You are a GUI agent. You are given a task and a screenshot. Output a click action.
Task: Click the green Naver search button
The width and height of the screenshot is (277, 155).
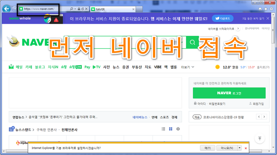(193, 42)
